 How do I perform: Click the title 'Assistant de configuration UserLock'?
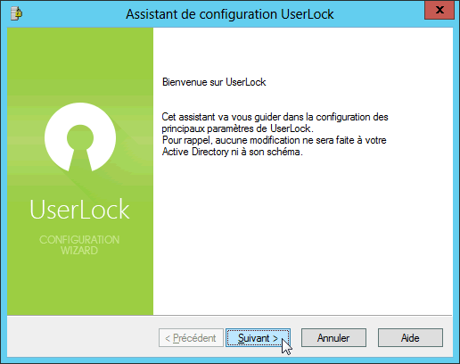pyautogui.click(x=230, y=14)
